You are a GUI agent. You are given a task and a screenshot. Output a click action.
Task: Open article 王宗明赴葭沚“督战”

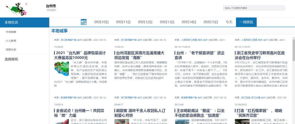tap(200, 113)
